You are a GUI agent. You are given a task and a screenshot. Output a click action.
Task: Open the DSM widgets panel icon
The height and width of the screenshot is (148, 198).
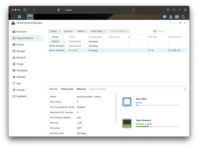(177, 17)
